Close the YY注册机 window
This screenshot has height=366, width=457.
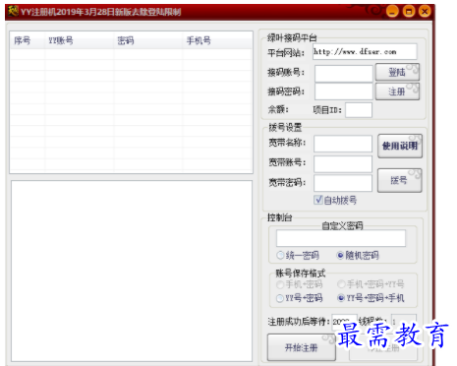click(425, 12)
